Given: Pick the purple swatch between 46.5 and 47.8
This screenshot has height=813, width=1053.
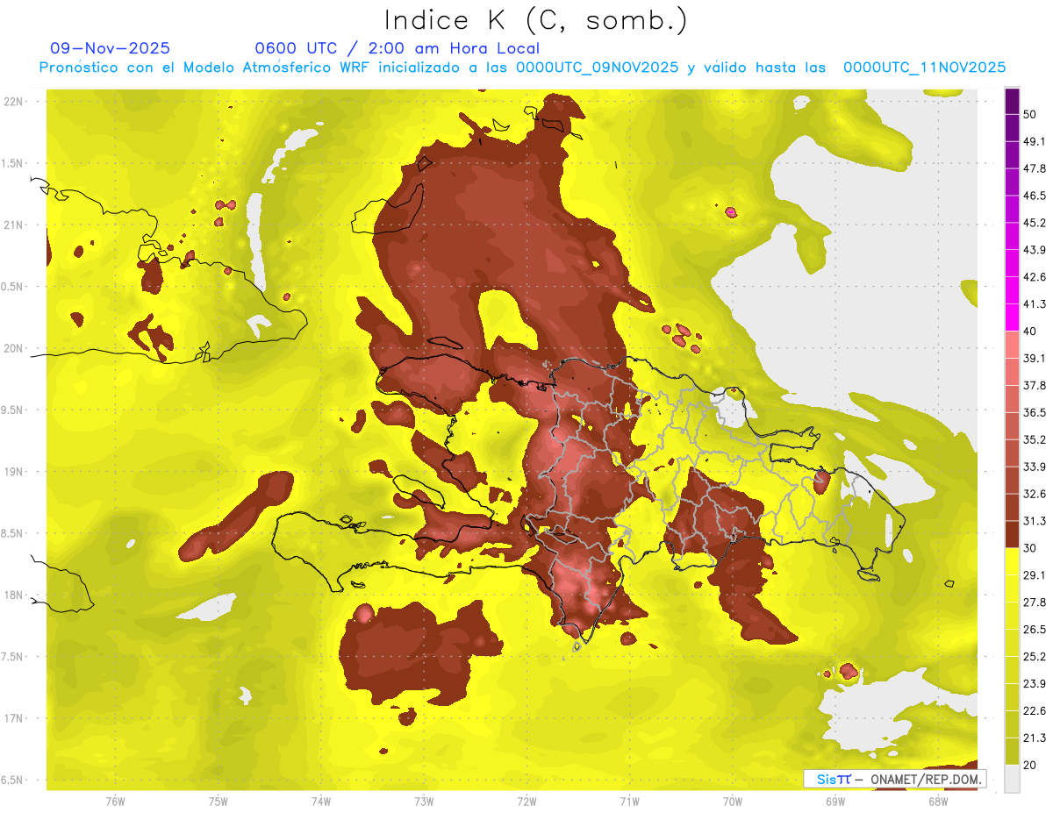Looking at the screenshot, I should point(1012,182).
